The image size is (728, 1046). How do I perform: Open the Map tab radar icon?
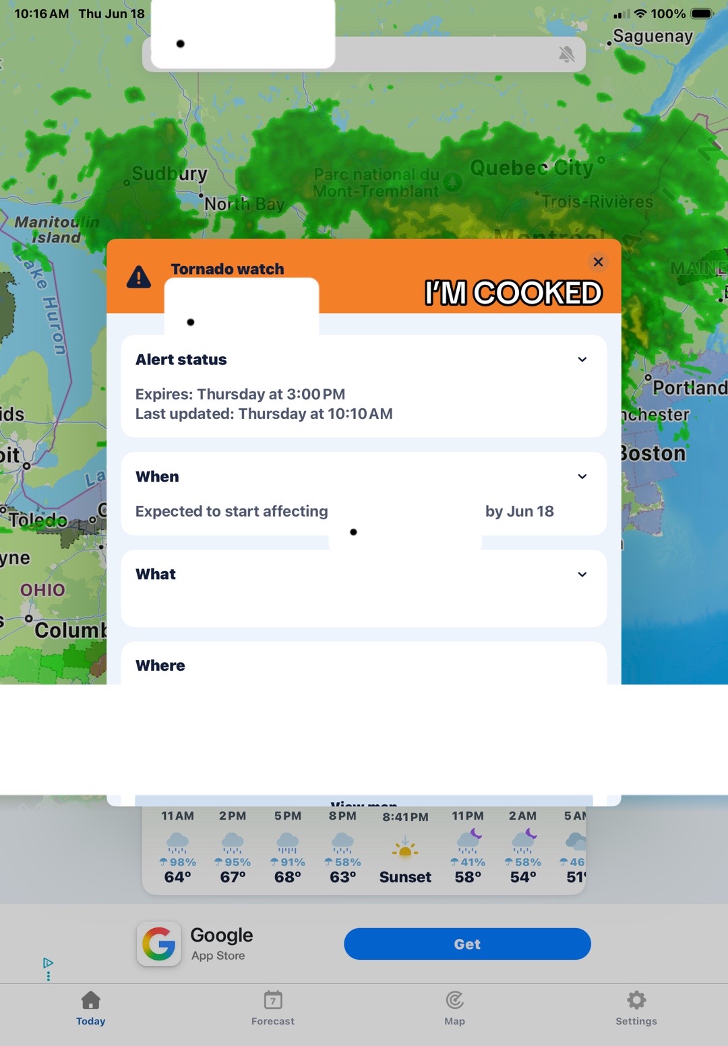coord(455,1000)
